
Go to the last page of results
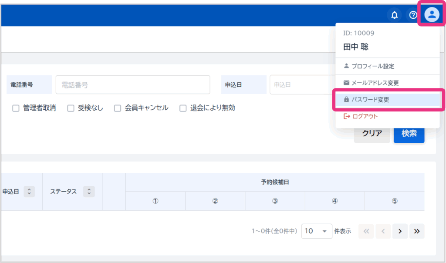click(417, 231)
